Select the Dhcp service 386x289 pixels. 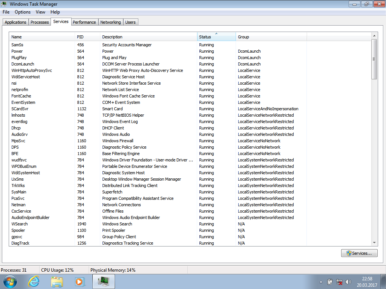coord(16,128)
